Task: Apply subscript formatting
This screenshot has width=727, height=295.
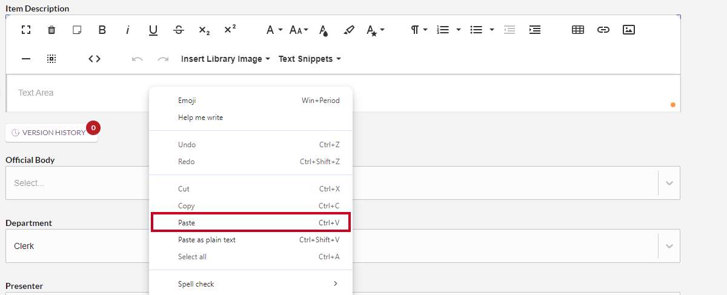Action: pyautogui.click(x=204, y=30)
